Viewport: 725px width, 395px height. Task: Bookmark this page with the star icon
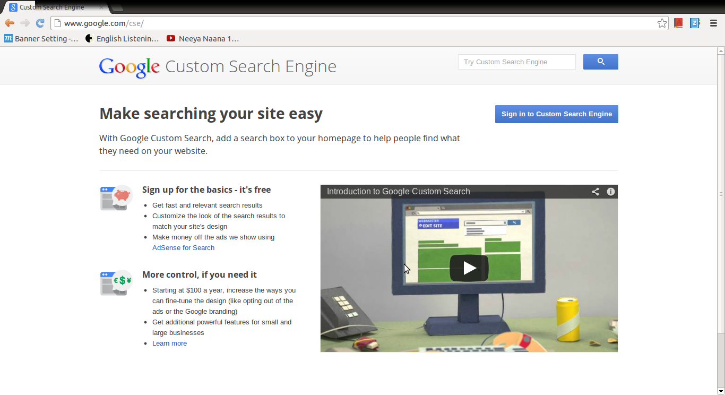(662, 23)
